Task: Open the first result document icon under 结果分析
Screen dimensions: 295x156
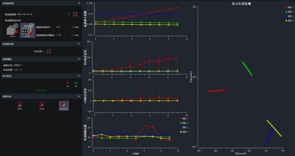Action: point(19,105)
